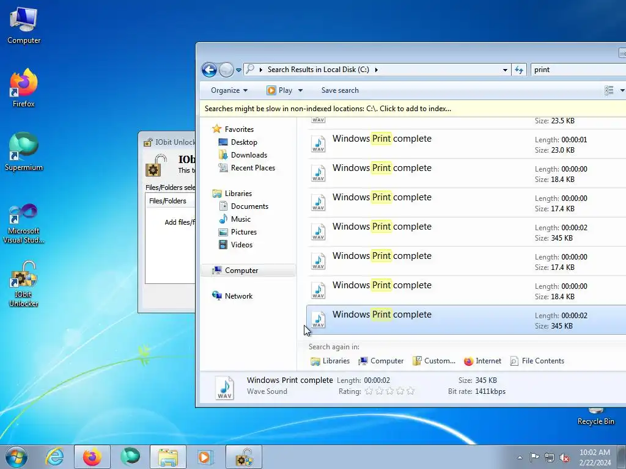This screenshot has width=626, height=469.
Task: Expand the address bar history dropdown
Action: (505, 70)
